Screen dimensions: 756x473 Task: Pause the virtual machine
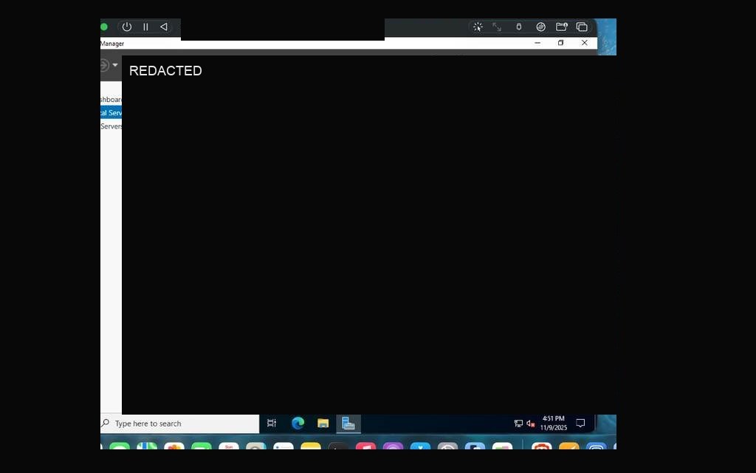[145, 27]
